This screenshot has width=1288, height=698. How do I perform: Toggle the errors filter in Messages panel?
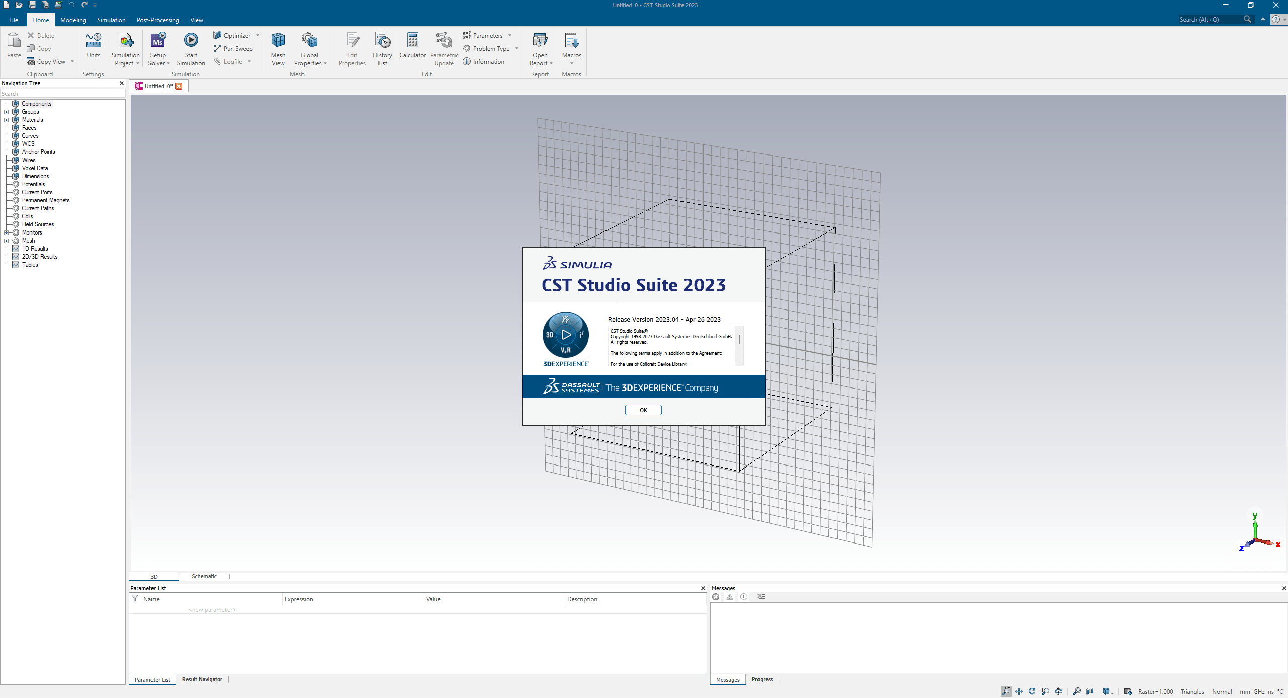tap(716, 597)
